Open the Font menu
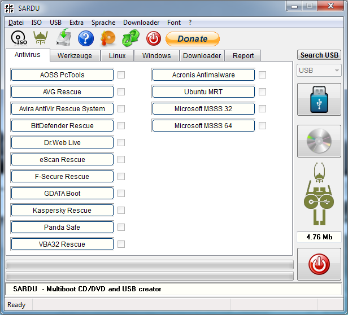 [x=174, y=23]
